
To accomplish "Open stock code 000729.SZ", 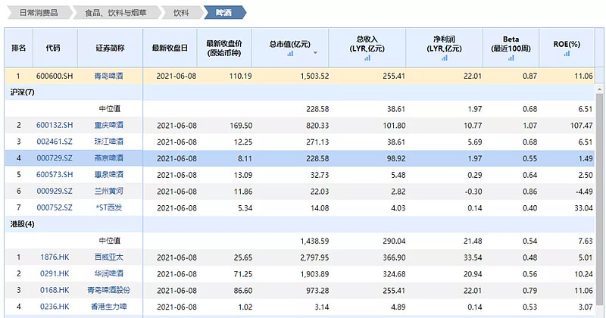I will 55,158.
